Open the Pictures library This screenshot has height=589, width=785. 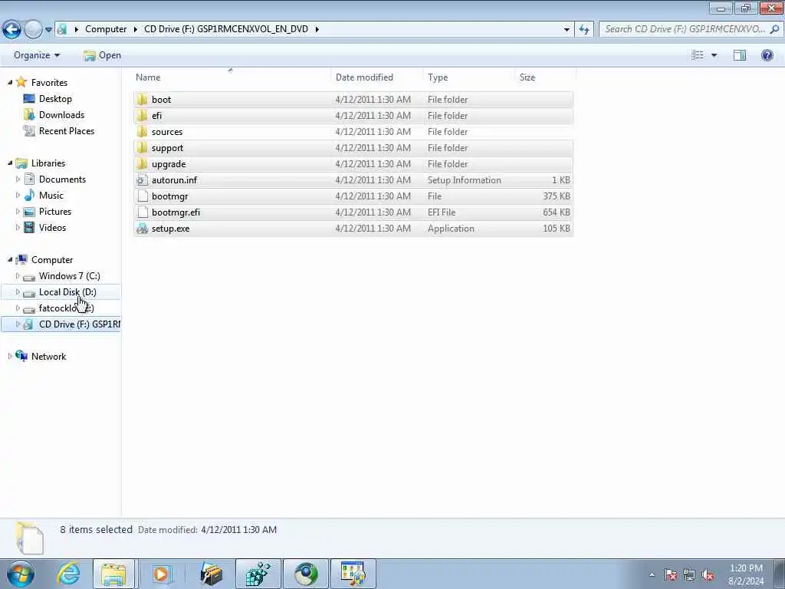tap(55, 212)
